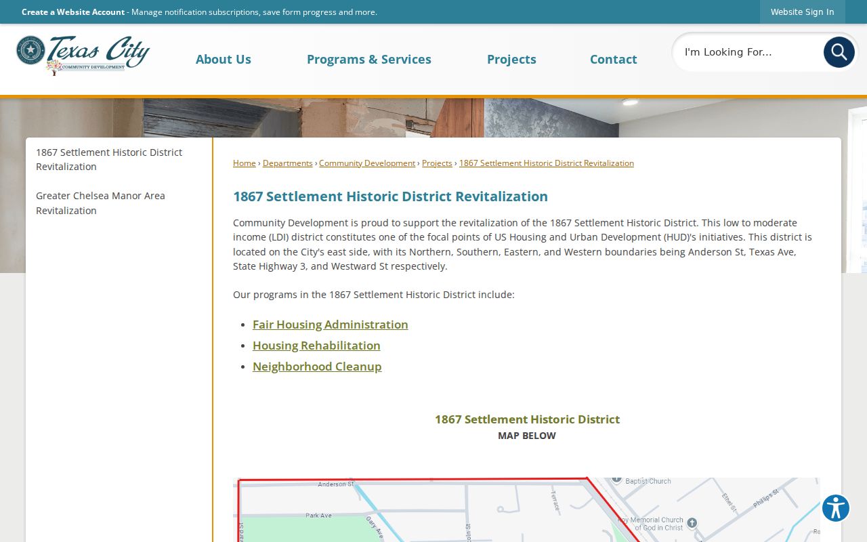Go to Departments breadcrumb link
This screenshot has width=867, height=542.
[x=288, y=163]
